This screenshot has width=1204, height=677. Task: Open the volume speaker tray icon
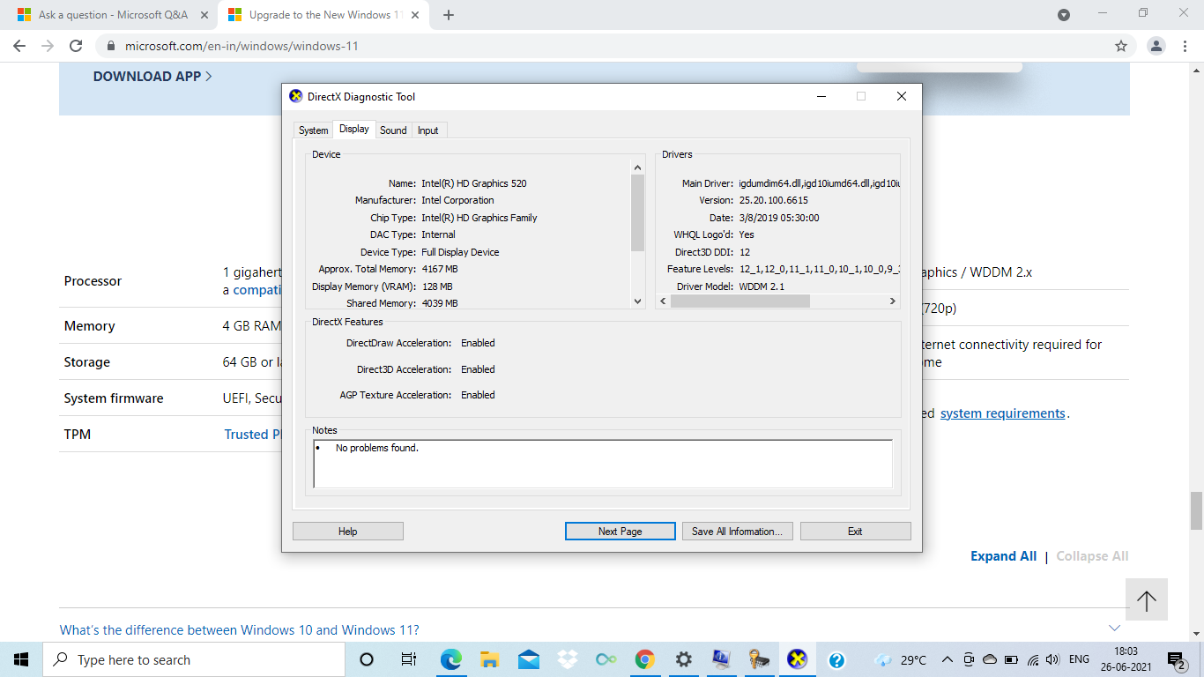(1052, 659)
